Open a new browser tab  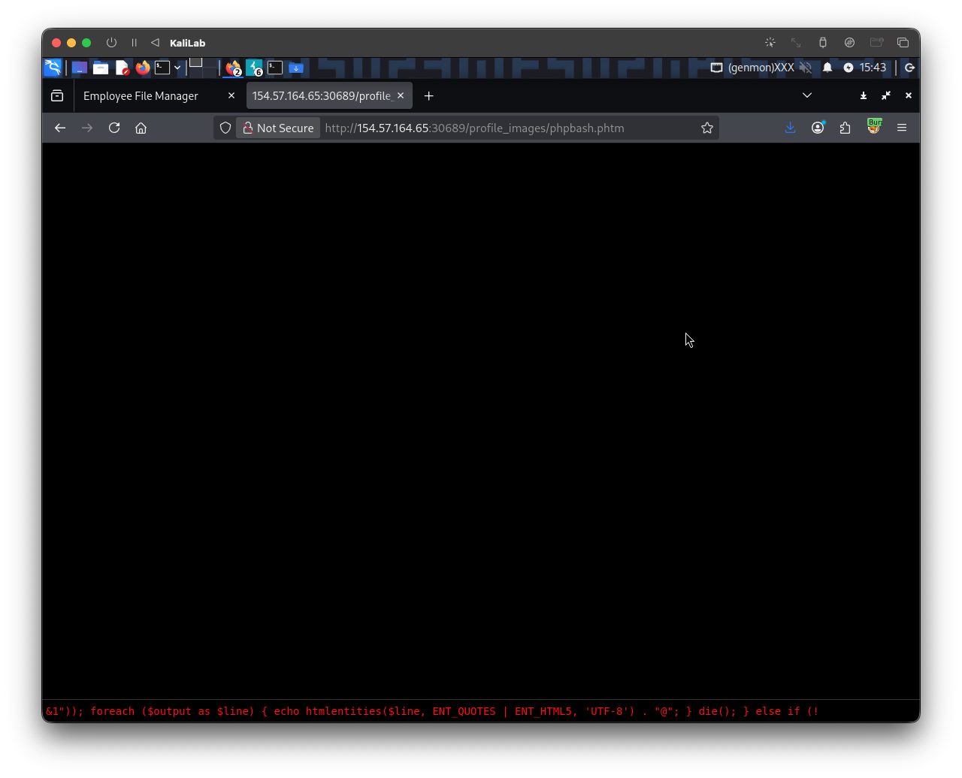click(428, 96)
